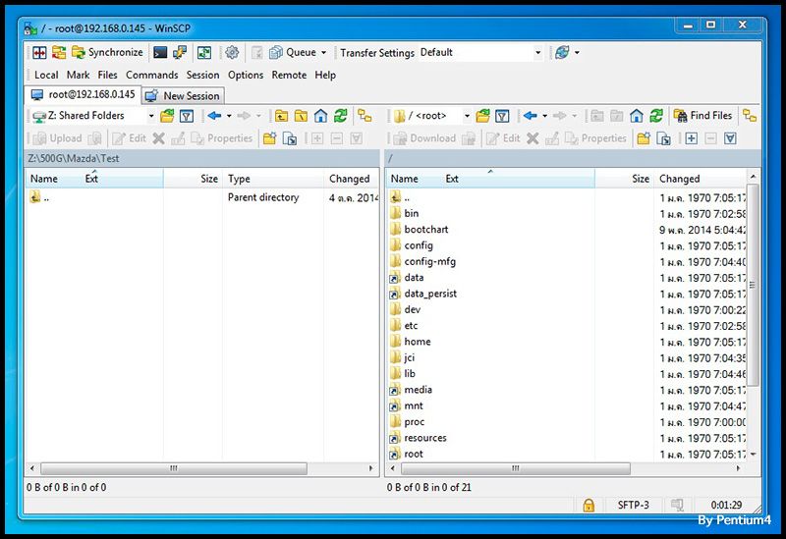Viewport: 786px width, 539px height.
Task: Refresh the local panel
Action: [340, 116]
